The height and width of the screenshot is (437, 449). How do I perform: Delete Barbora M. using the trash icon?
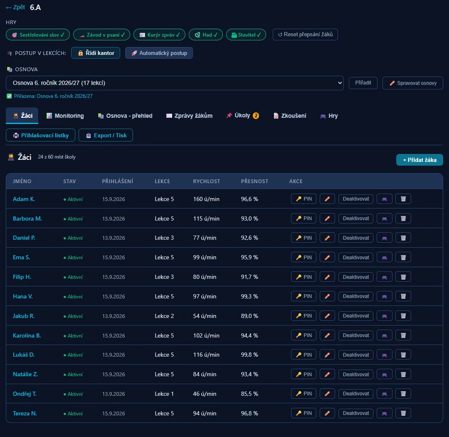click(403, 218)
